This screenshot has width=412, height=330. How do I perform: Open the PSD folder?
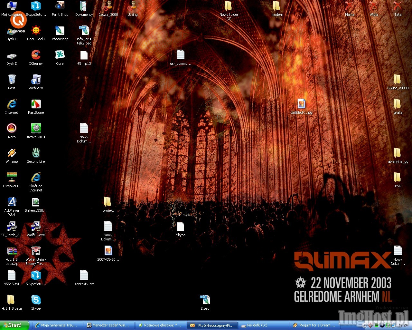click(398, 180)
